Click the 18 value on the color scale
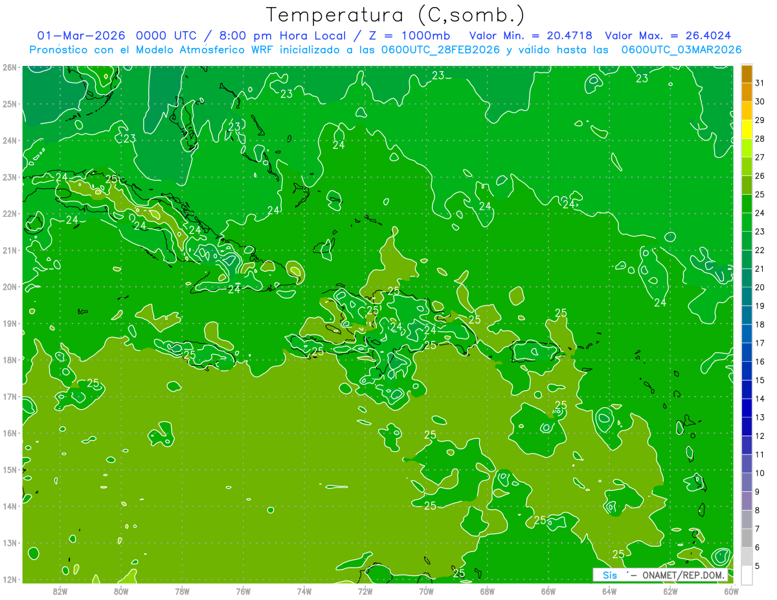This screenshot has width=777, height=600. [x=760, y=324]
